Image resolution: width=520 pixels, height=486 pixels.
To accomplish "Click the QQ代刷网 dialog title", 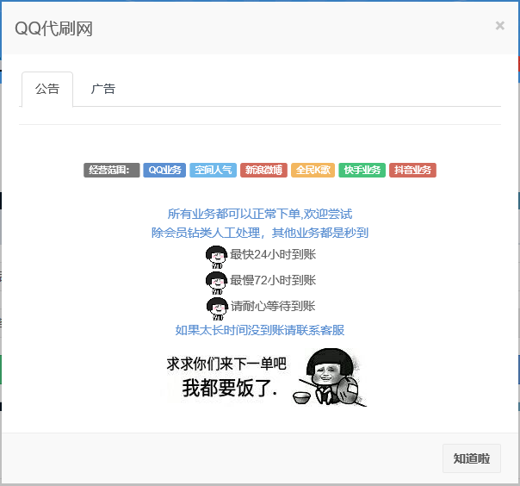I will click(x=53, y=28).
